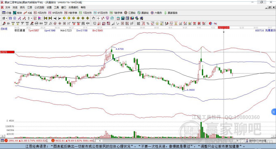Open the T数字表 number table
The width and height of the screenshot is (276, 149).
tap(116, 13)
